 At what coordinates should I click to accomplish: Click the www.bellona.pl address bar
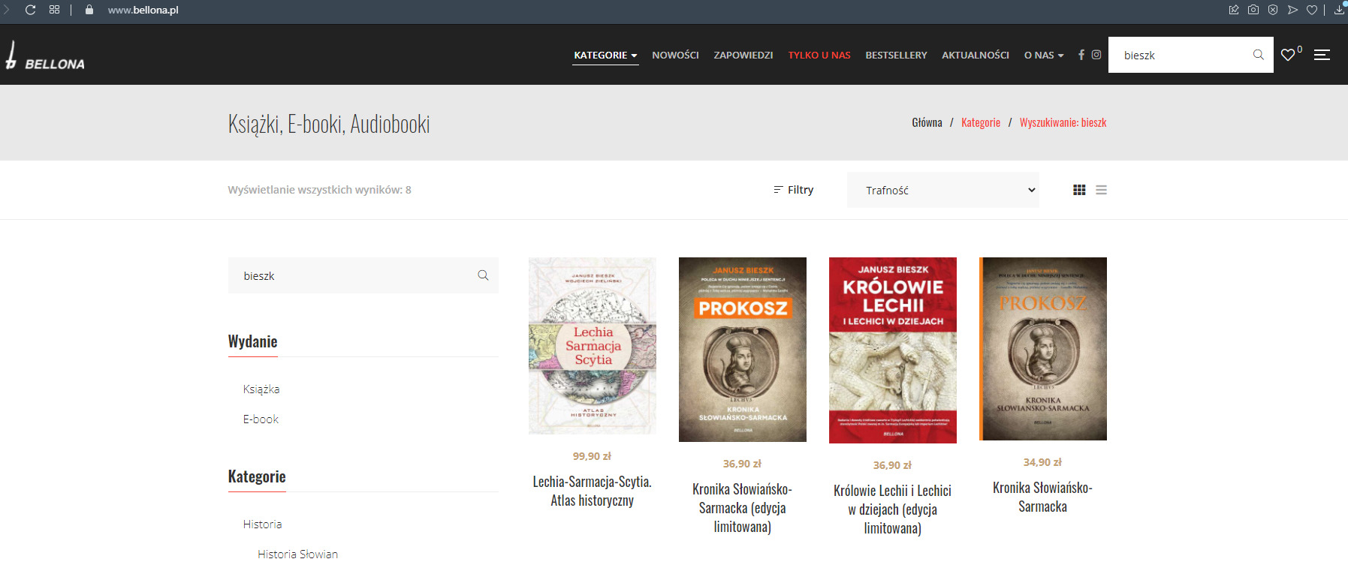(x=143, y=10)
